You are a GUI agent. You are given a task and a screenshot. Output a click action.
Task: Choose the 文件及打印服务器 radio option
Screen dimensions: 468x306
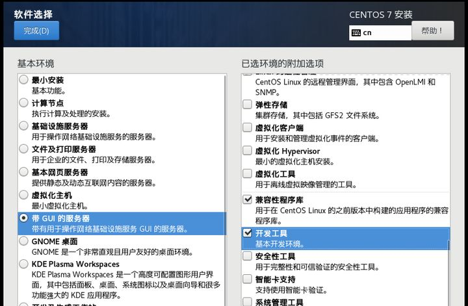click(x=23, y=149)
